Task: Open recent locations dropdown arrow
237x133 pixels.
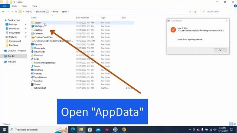Action: point(12,11)
